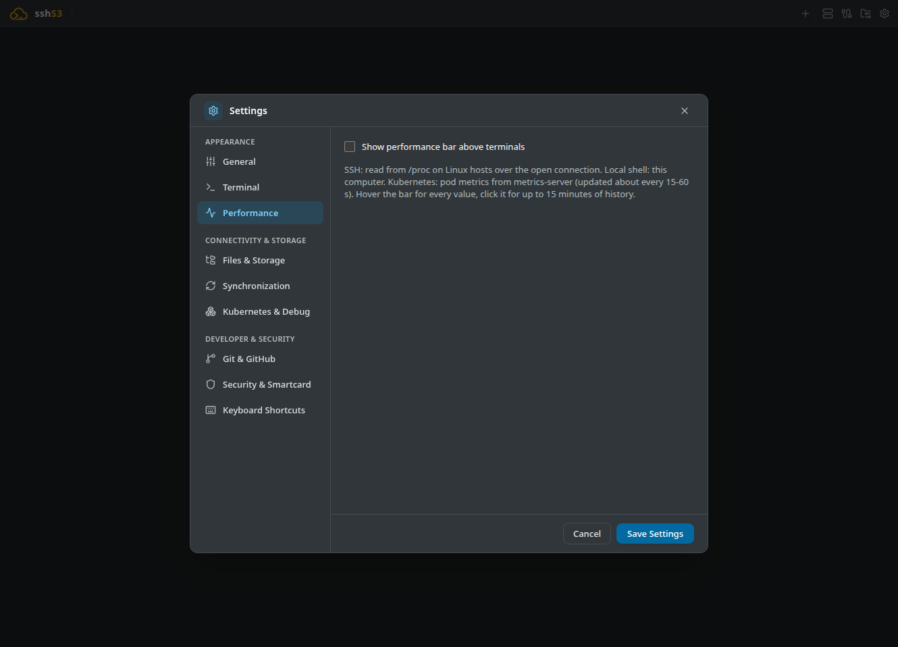Click the description text starting 'SSH: read from /proc'
898x647 pixels.
[x=517, y=182]
